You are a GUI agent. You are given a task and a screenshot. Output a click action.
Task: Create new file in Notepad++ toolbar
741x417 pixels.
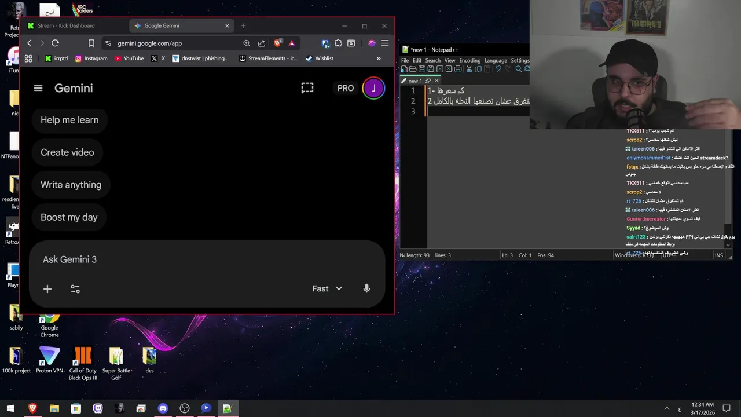[x=404, y=69]
